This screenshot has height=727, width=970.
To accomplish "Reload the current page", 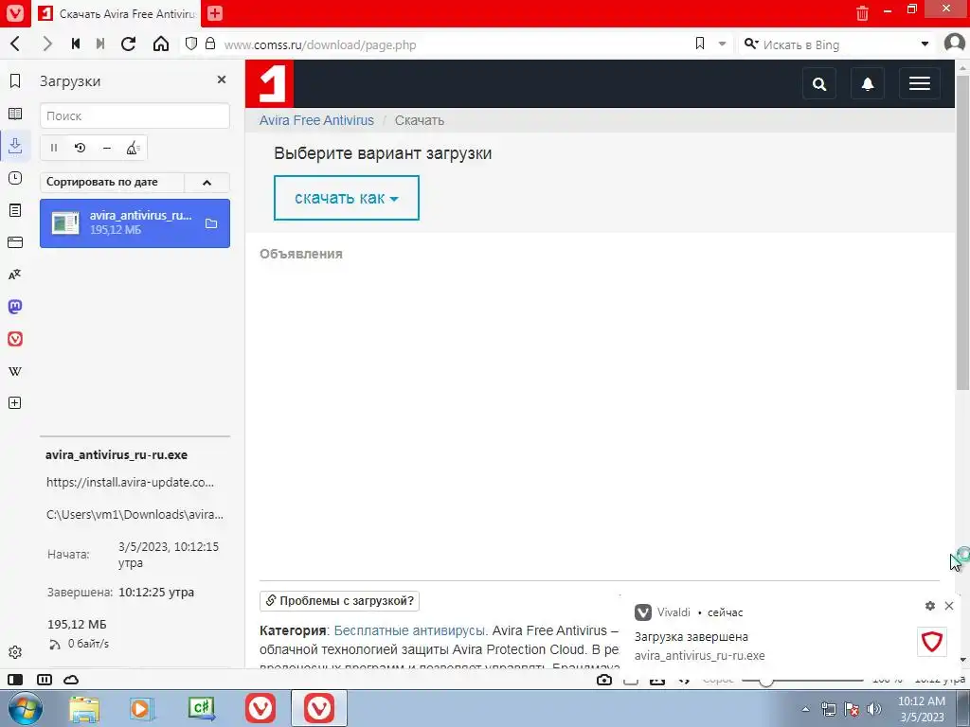I will point(128,44).
